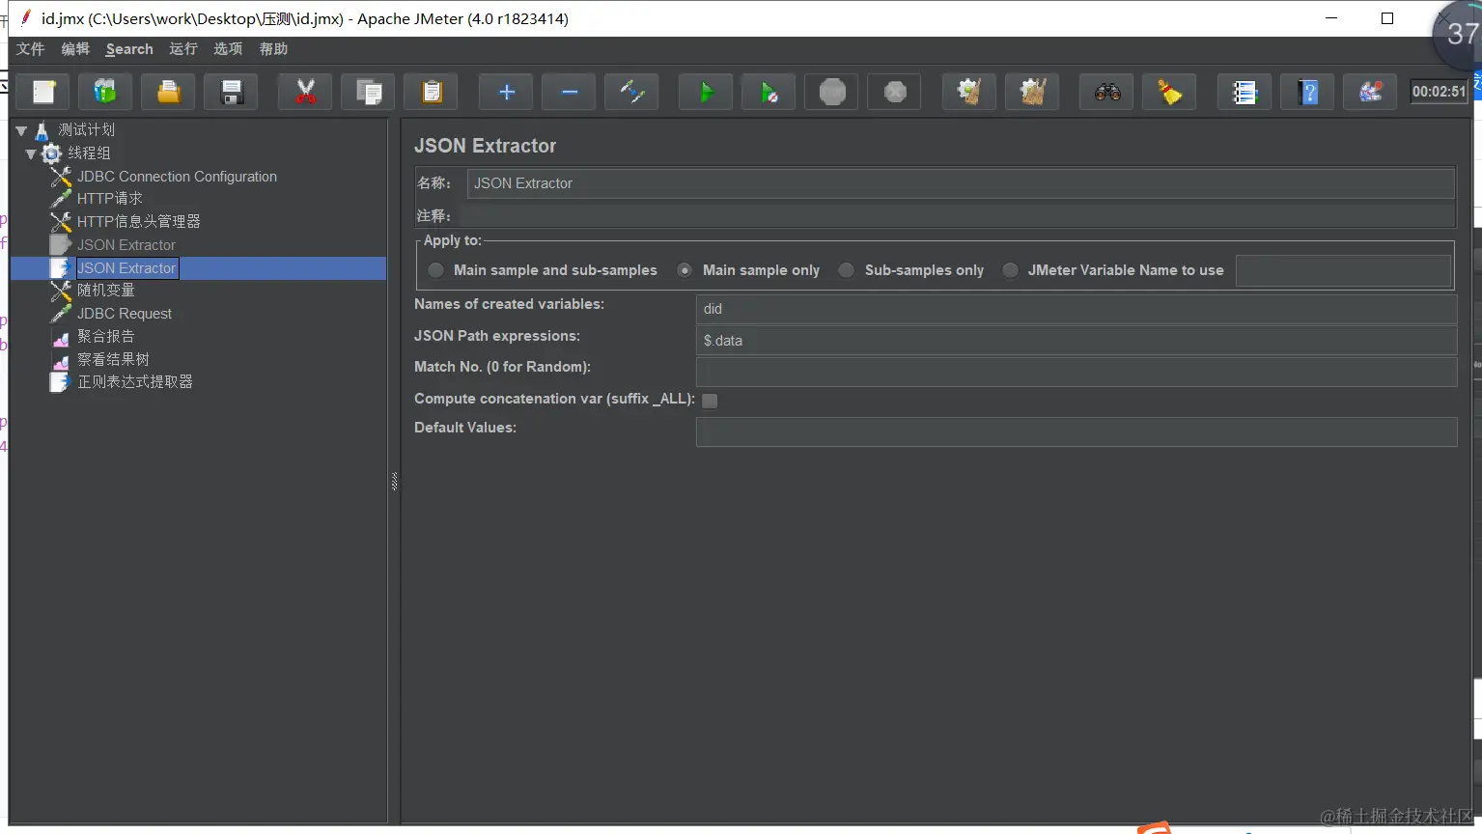Click the Match No. input field
Viewport: 1482px width, 834px height.
(1077, 372)
